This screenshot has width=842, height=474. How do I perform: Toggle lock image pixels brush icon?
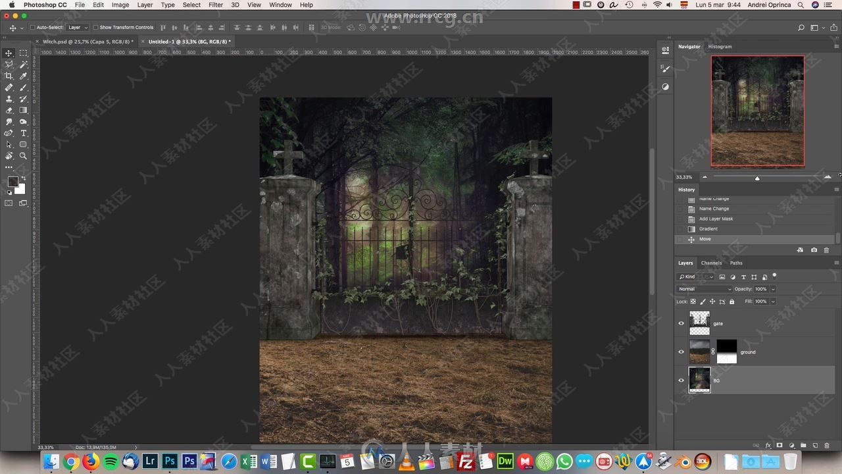[703, 302]
